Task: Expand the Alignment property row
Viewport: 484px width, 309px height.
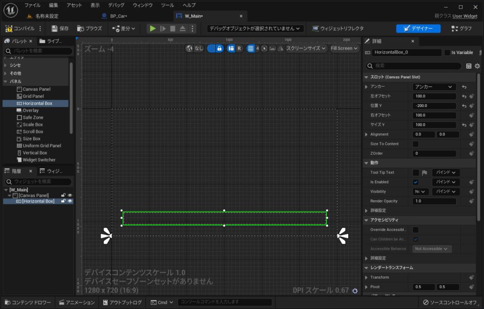Action: 366,134
